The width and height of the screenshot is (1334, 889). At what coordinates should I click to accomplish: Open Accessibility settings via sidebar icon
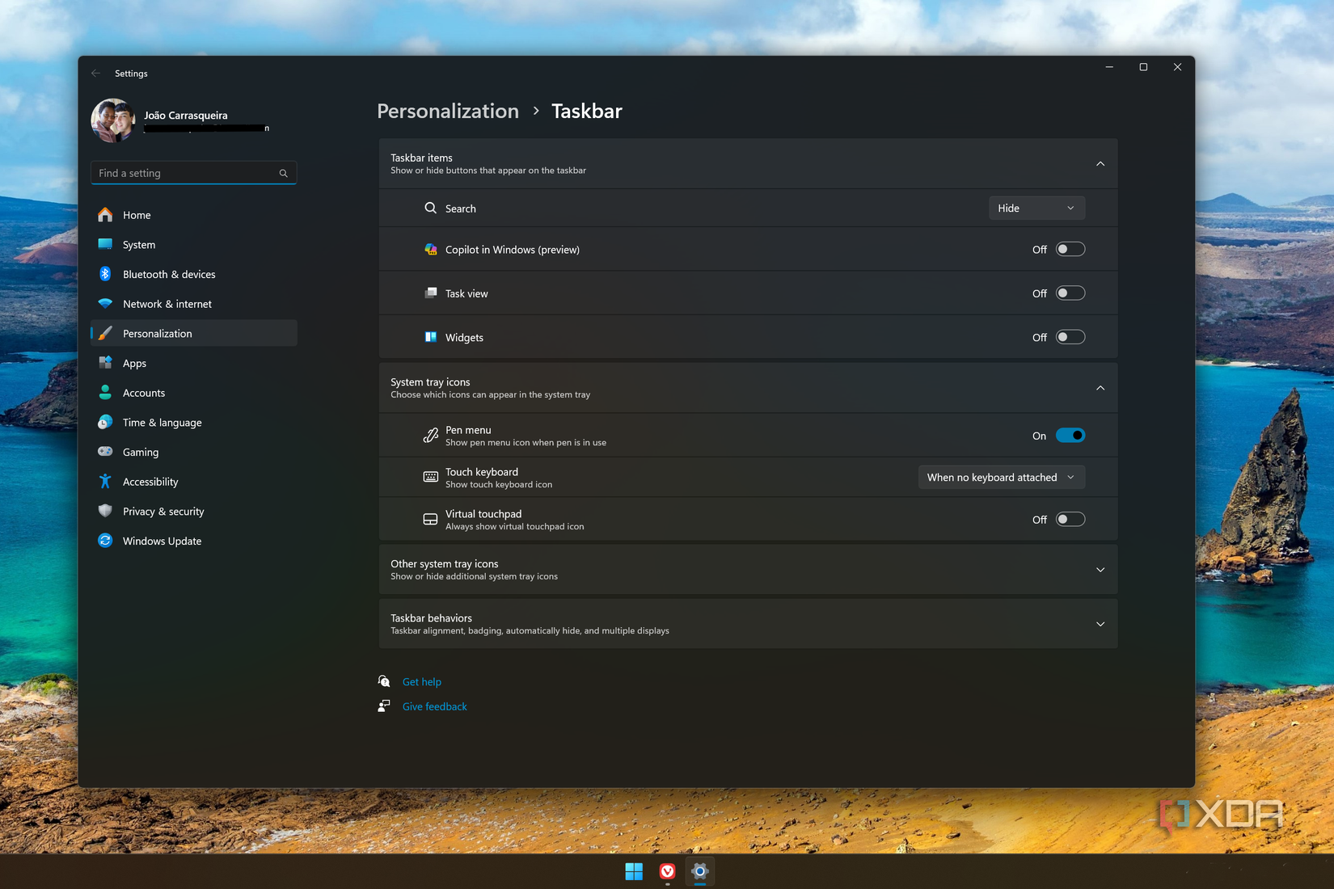(106, 481)
